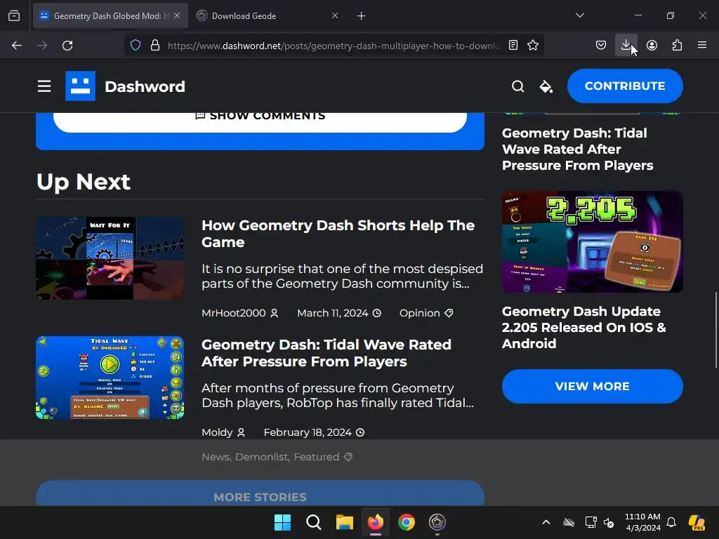Open the Firefox downloads panel
Screen dimensions: 719x539
626,46
